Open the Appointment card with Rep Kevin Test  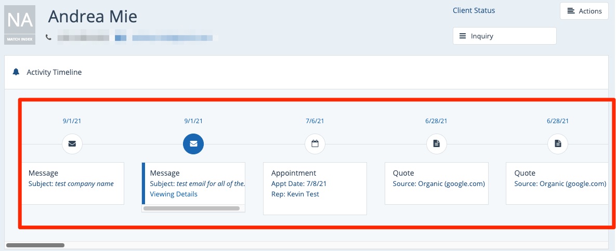[x=314, y=188]
